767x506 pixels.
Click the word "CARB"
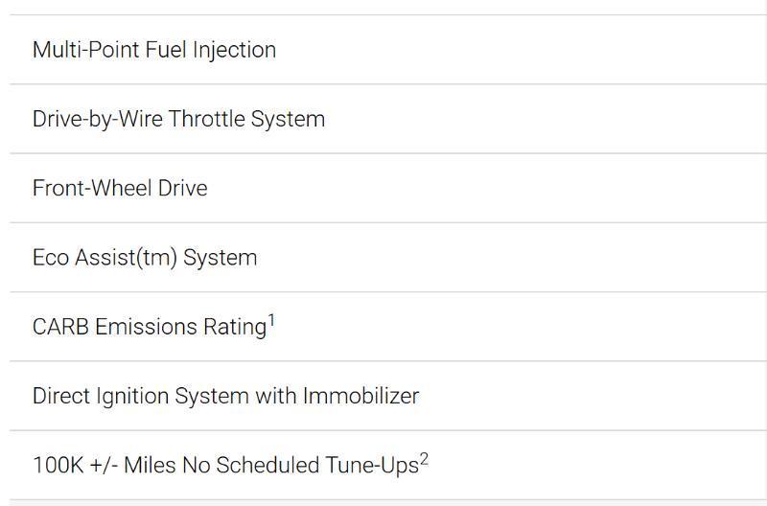coord(60,327)
